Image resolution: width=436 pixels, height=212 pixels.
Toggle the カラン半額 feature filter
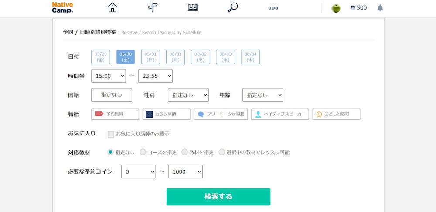[166, 114]
